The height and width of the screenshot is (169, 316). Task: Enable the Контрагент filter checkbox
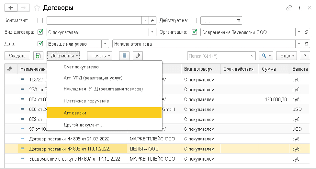pos(40,20)
